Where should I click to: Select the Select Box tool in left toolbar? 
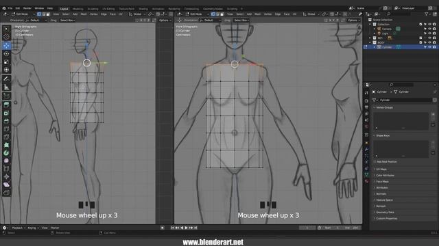tap(6, 29)
